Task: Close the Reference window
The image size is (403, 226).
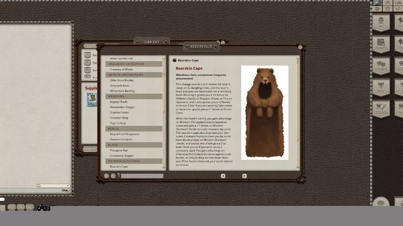Action: pyautogui.click(x=300, y=47)
